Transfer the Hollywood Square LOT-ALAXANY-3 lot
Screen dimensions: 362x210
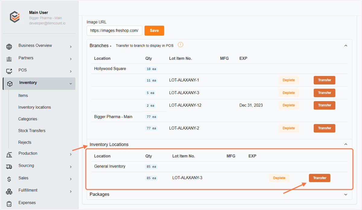324,93
